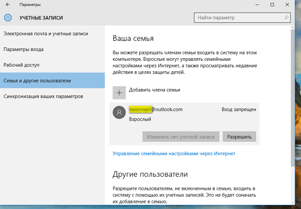Select "Рабочий доступ" in sidebar

(x=52, y=65)
